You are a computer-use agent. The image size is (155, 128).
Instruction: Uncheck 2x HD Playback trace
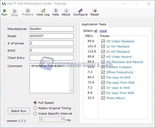[103, 46]
